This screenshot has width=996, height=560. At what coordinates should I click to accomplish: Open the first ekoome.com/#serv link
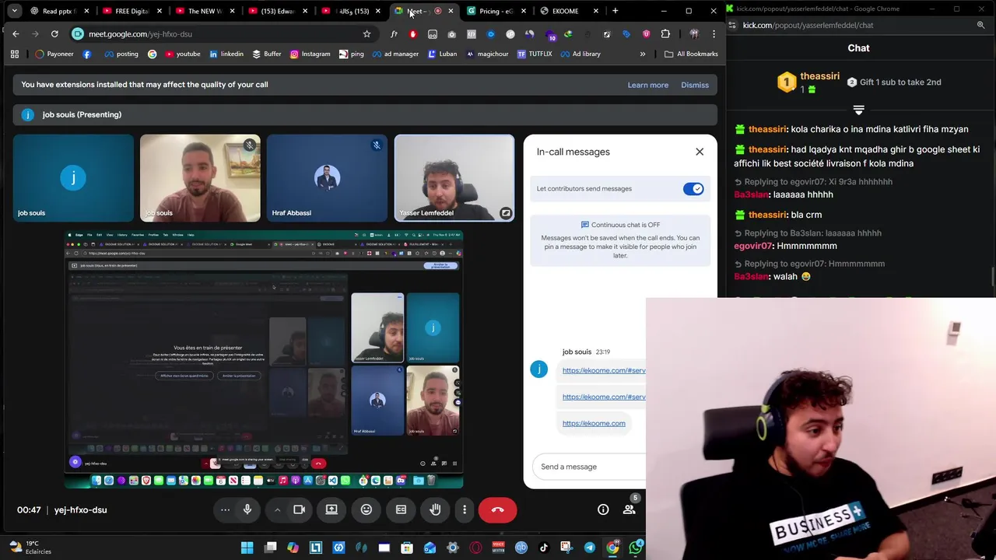point(604,370)
